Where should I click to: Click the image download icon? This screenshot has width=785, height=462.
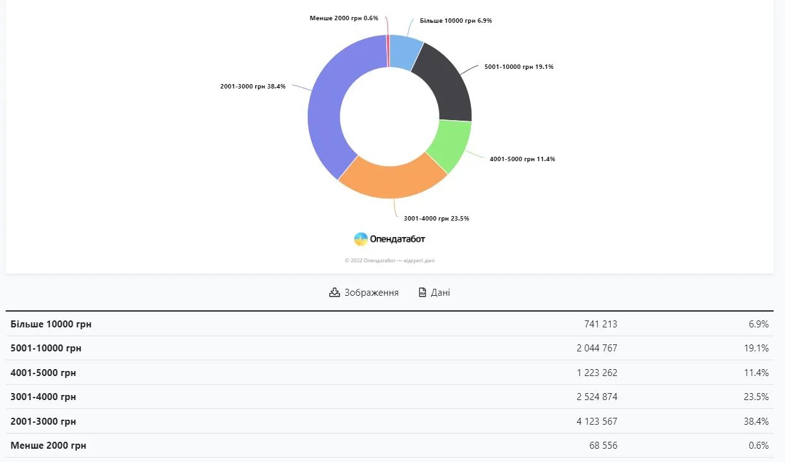pos(334,293)
